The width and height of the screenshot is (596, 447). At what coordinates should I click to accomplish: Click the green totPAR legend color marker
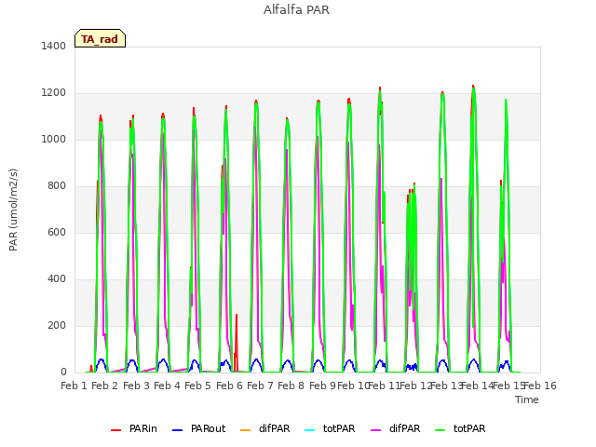pyautogui.click(x=440, y=430)
